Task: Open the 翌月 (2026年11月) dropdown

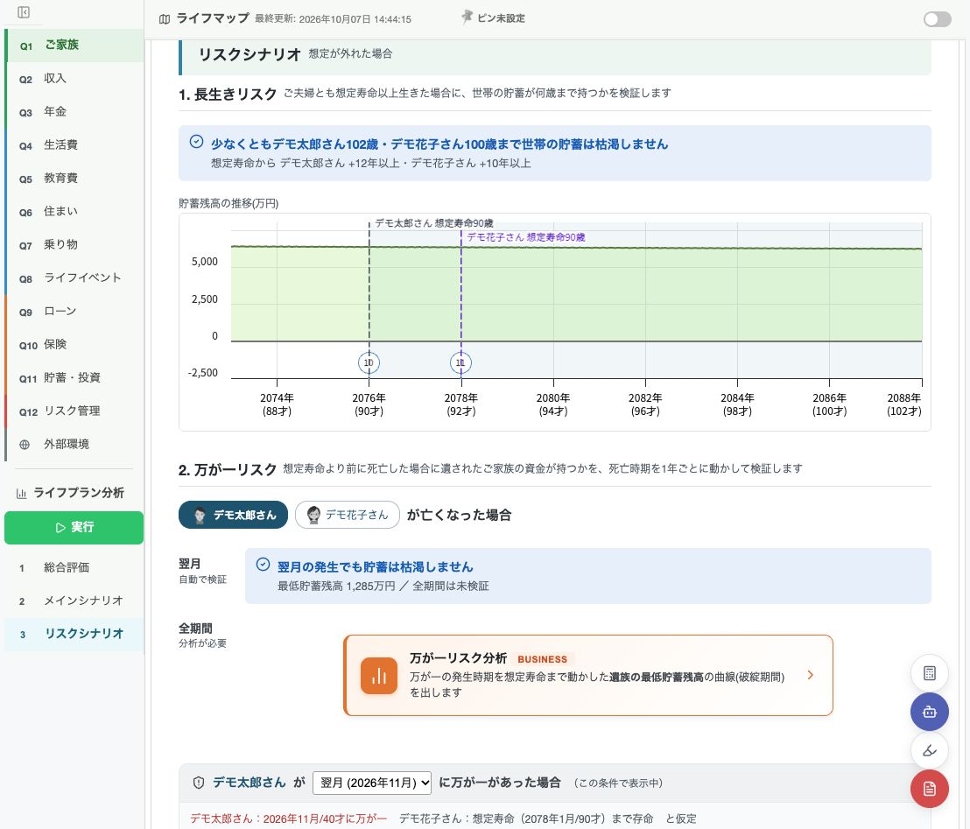Action: [x=372, y=783]
